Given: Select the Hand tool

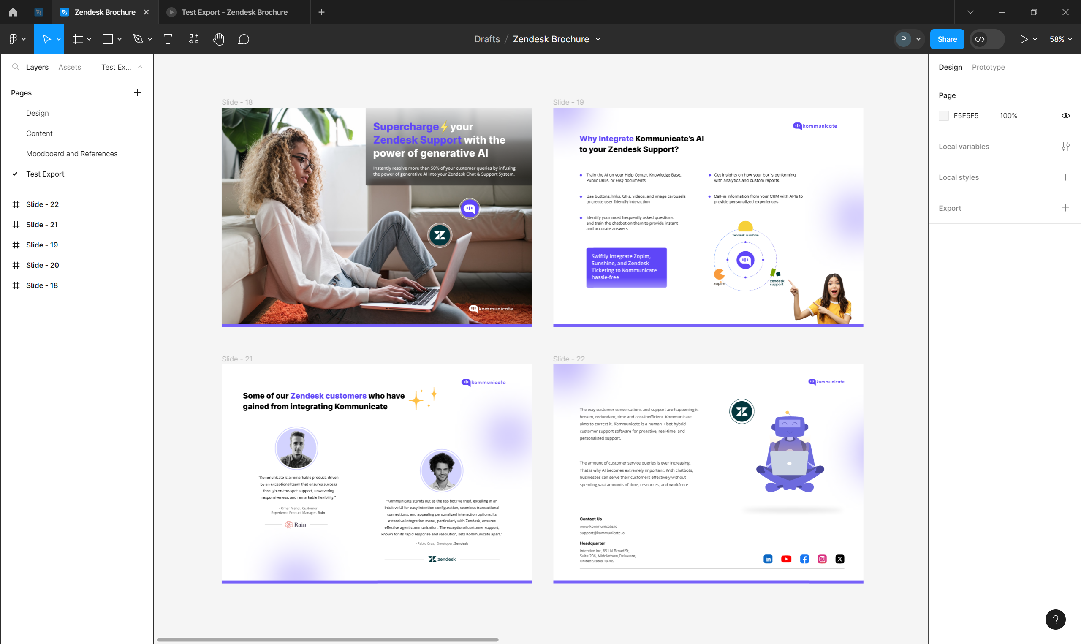Looking at the screenshot, I should (218, 39).
